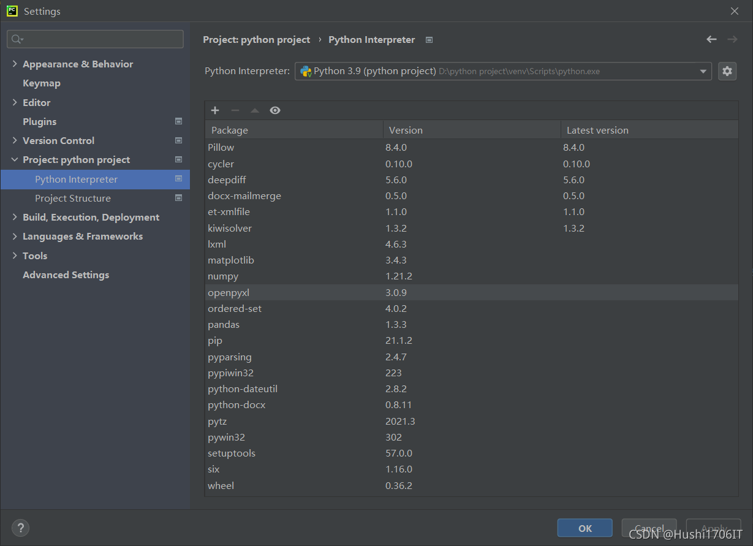Sort by Latest version column header
The height and width of the screenshot is (546, 753).
[x=649, y=130]
